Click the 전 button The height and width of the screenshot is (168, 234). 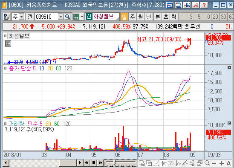(x=29, y=17)
